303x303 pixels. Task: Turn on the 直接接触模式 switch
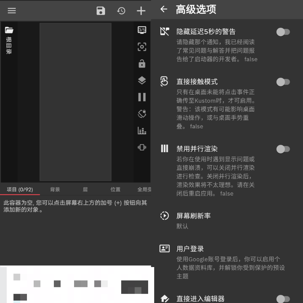click(283, 82)
